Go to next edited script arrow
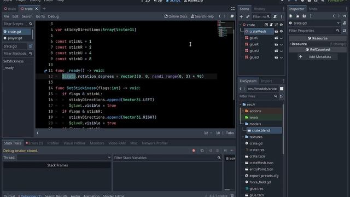This screenshot has width=350, height=197. 225,16
